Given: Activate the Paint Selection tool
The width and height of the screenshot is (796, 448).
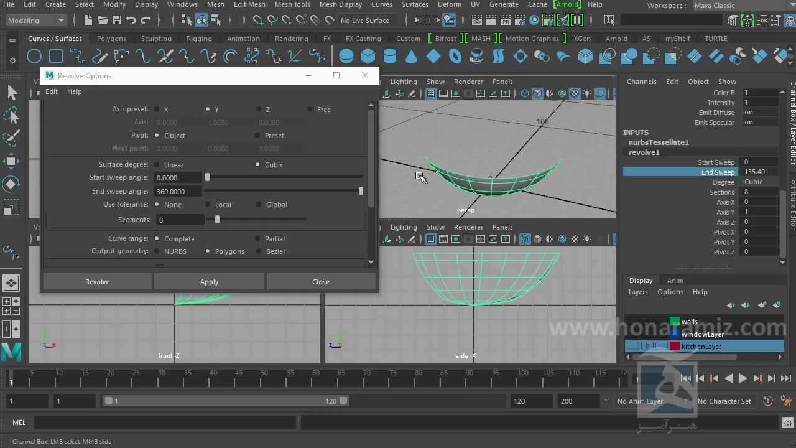Looking at the screenshot, I should point(12,138).
